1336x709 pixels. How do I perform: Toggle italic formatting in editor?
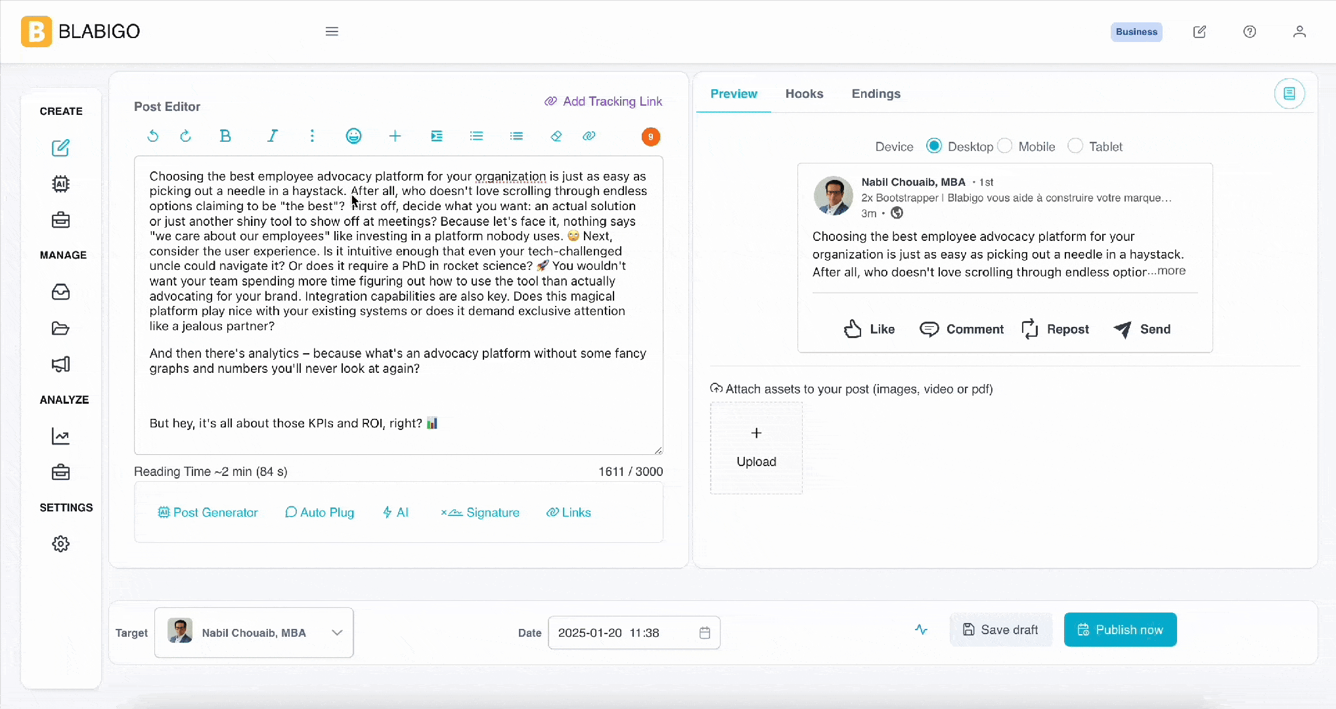click(271, 136)
